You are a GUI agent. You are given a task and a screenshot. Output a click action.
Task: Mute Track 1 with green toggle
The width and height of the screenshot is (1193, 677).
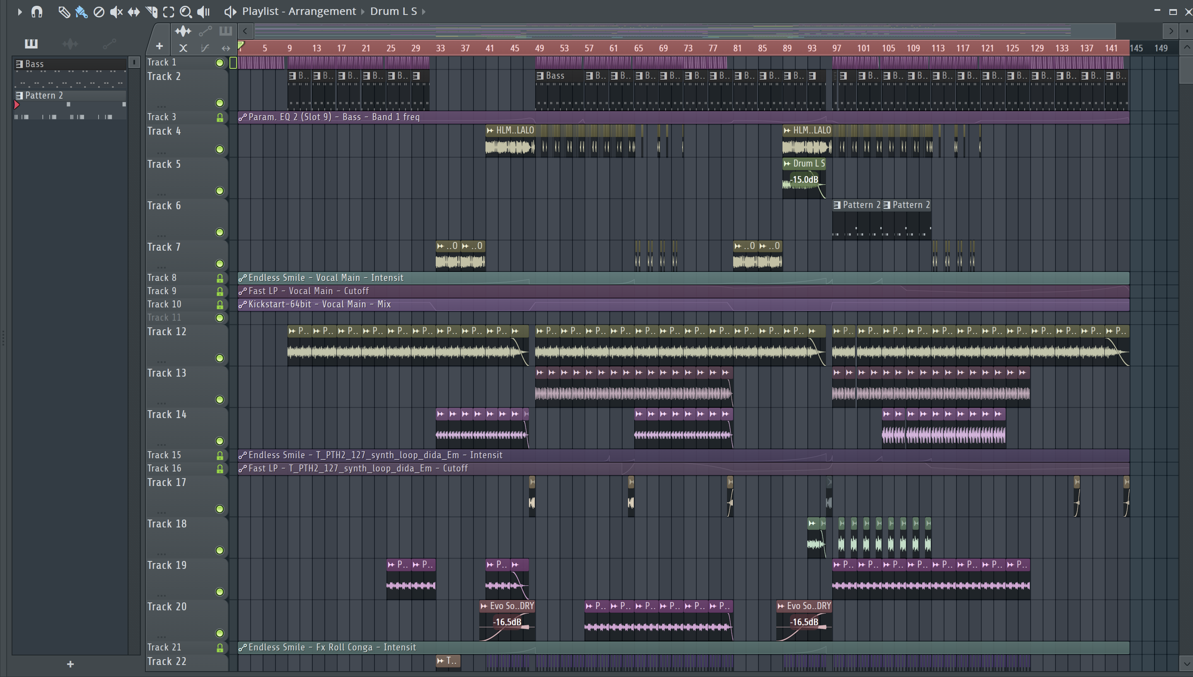click(220, 63)
